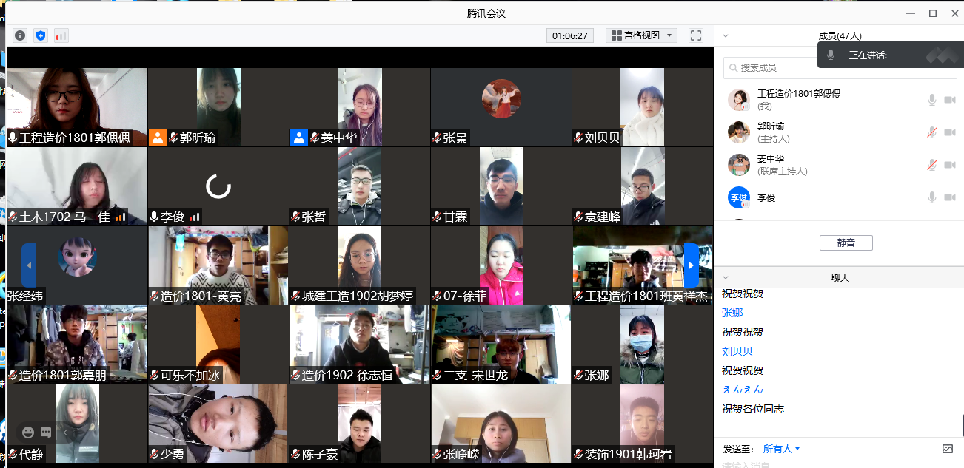
Task: Toggle microphone for 工程造价1801郭偲偲 member
Action: tap(932, 100)
